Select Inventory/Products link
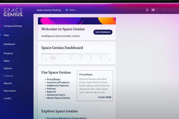Viewport: 179px width, 119px height. [x=58, y=82]
